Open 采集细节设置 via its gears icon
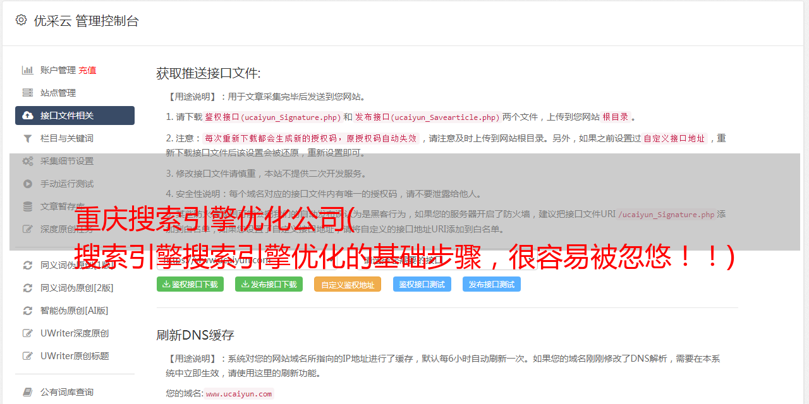The height and width of the screenshot is (404, 809). [28, 161]
